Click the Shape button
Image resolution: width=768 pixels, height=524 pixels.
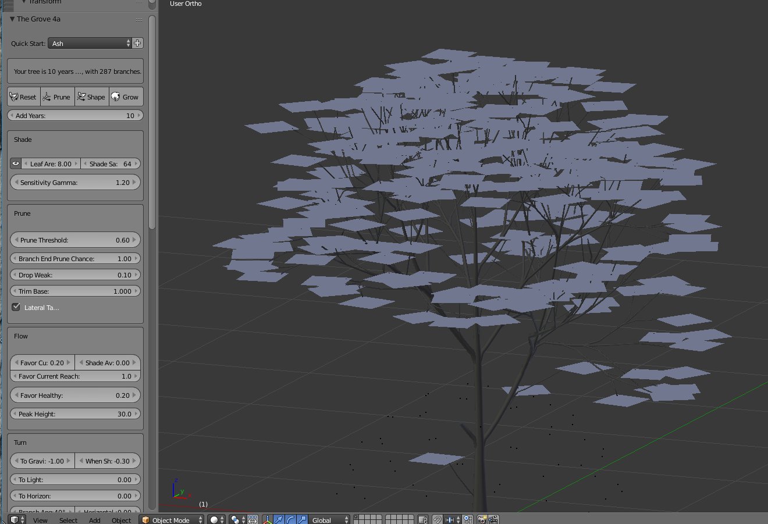tap(91, 97)
